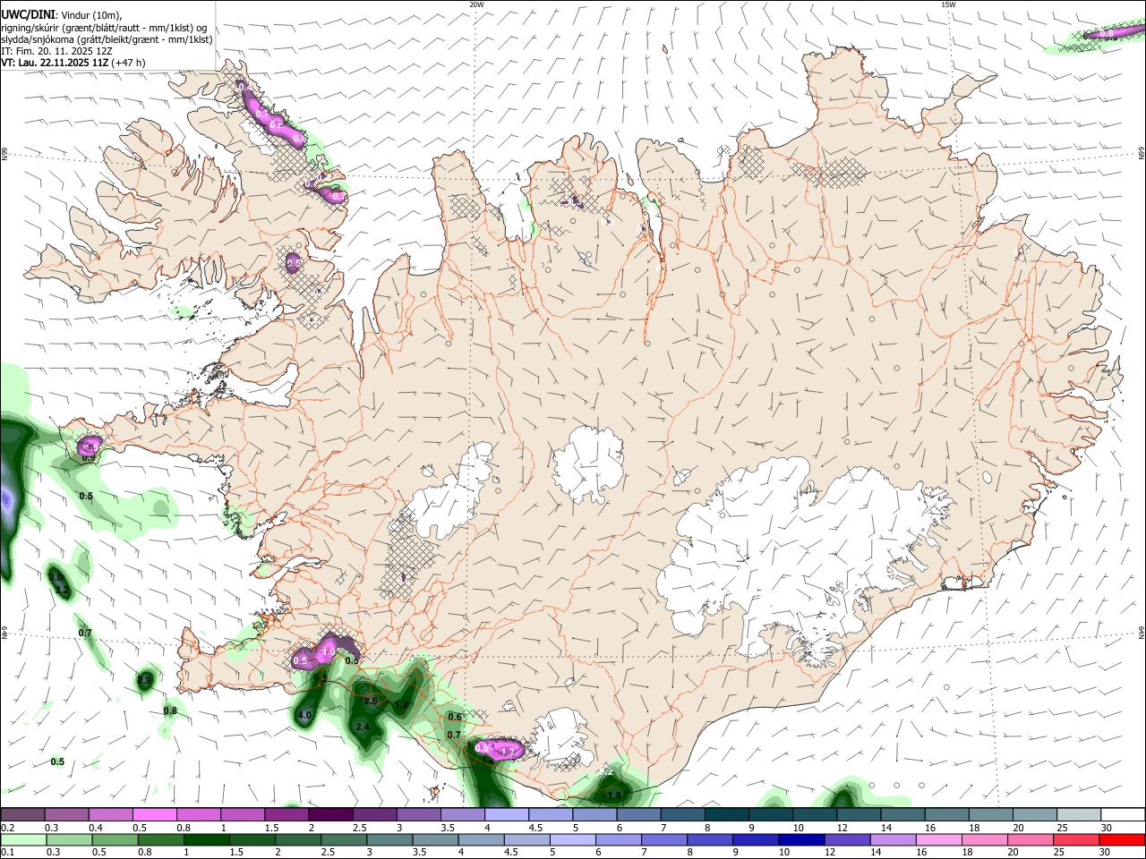
Task: Pick the red swatch above 30 in the rain legend
Action: [1122, 839]
